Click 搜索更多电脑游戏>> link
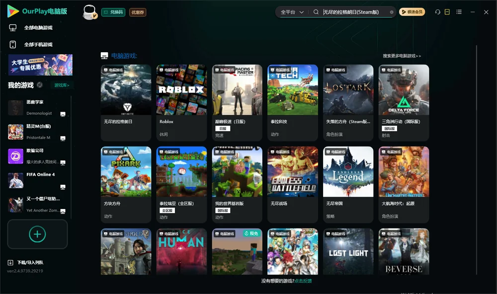Viewport: 497px width, 294px height. coord(402,56)
